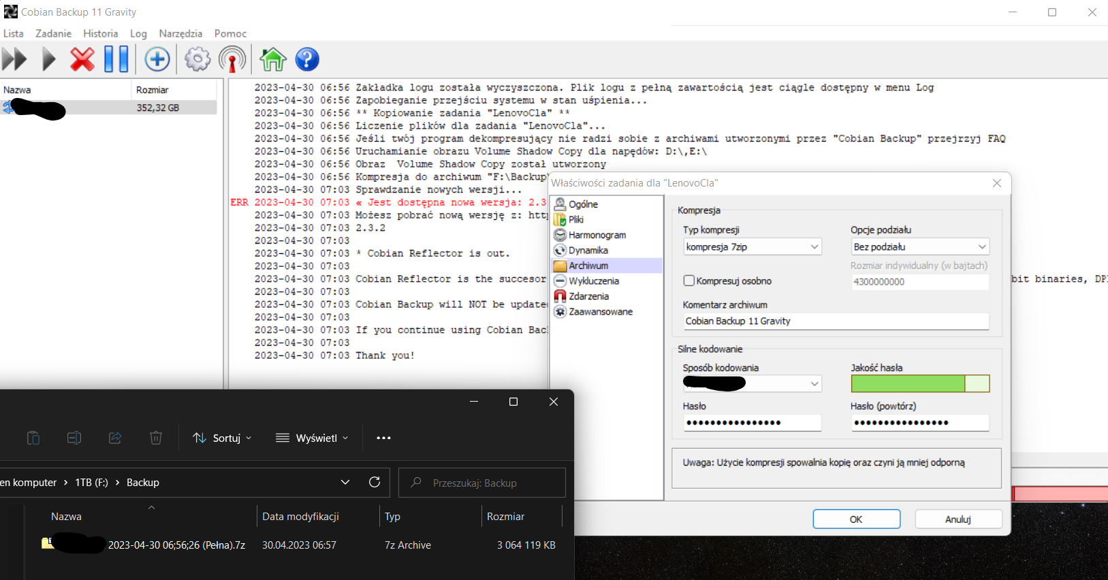Screen dimensions: 1108x580
Task: Run all tasks with double-arrow icon
Action: pos(14,59)
